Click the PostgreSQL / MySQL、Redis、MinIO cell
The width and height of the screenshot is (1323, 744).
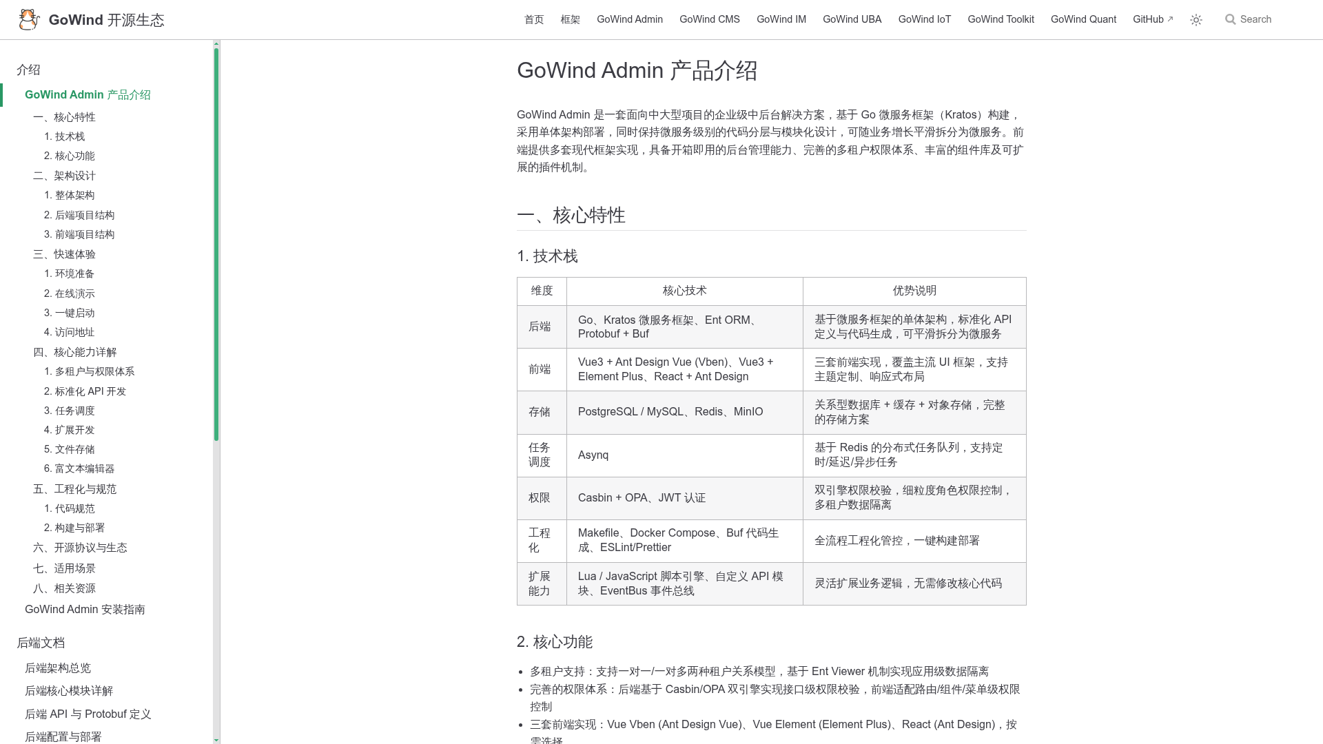684,412
